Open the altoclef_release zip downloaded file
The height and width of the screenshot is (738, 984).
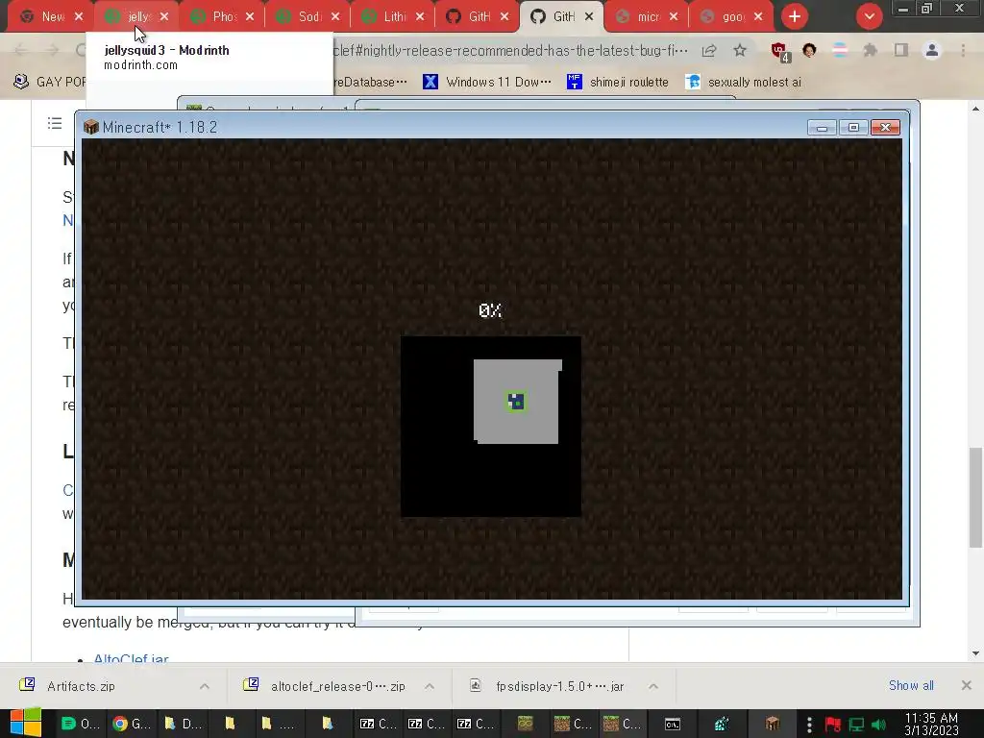coord(337,686)
